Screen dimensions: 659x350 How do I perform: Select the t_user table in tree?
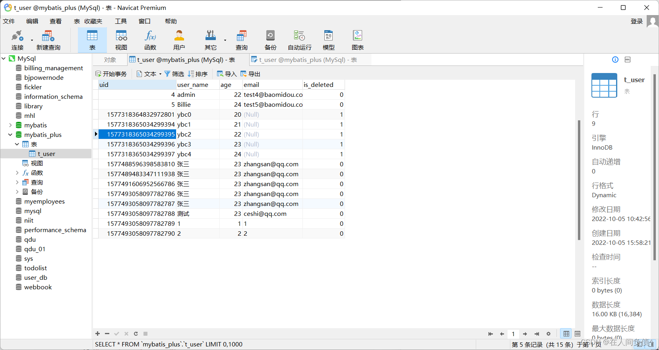[46, 154]
